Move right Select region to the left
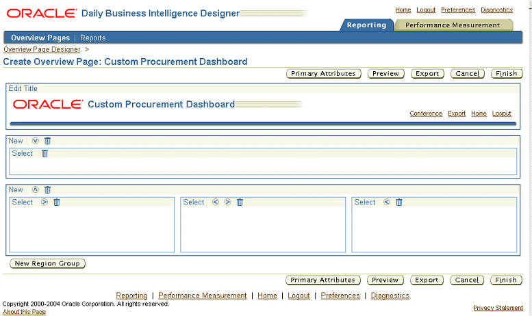 387,202
